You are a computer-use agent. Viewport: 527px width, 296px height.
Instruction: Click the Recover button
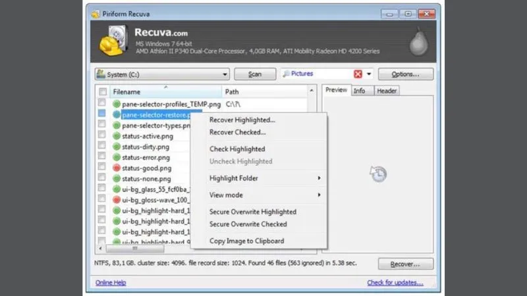pyautogui.click(x=406, y=264)
